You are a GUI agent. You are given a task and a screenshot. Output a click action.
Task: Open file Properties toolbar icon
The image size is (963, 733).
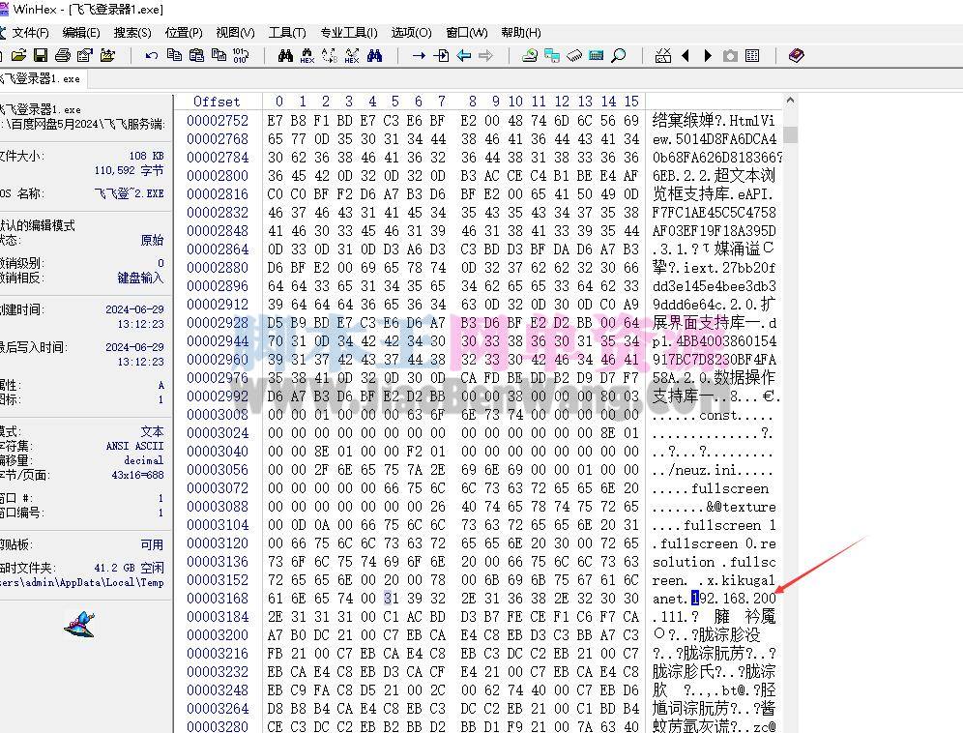pos(85,56)
